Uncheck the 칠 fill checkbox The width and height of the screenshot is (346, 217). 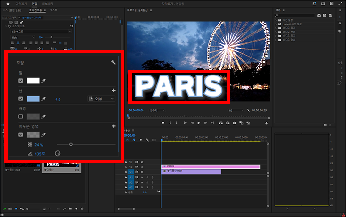point(20,81)
